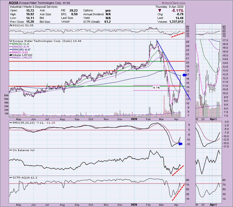Click the High value 16.92

click(x=30, y=14)
